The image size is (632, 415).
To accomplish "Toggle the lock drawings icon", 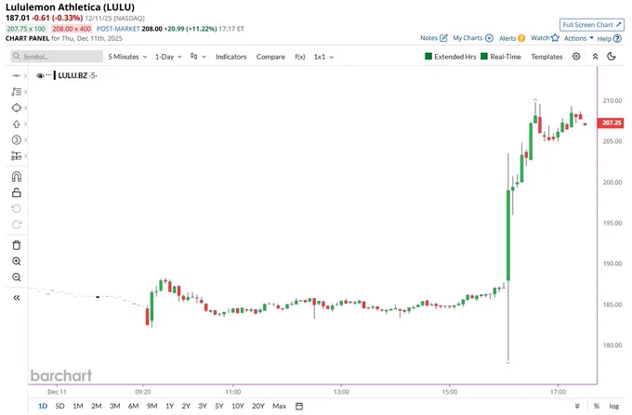I will point(17,192).
